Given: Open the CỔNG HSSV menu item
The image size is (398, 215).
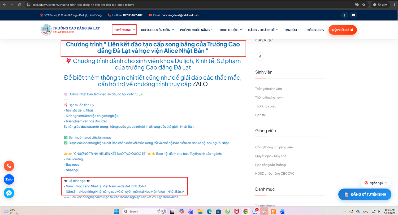Looking at the screenshot, I should click(315, 30).
